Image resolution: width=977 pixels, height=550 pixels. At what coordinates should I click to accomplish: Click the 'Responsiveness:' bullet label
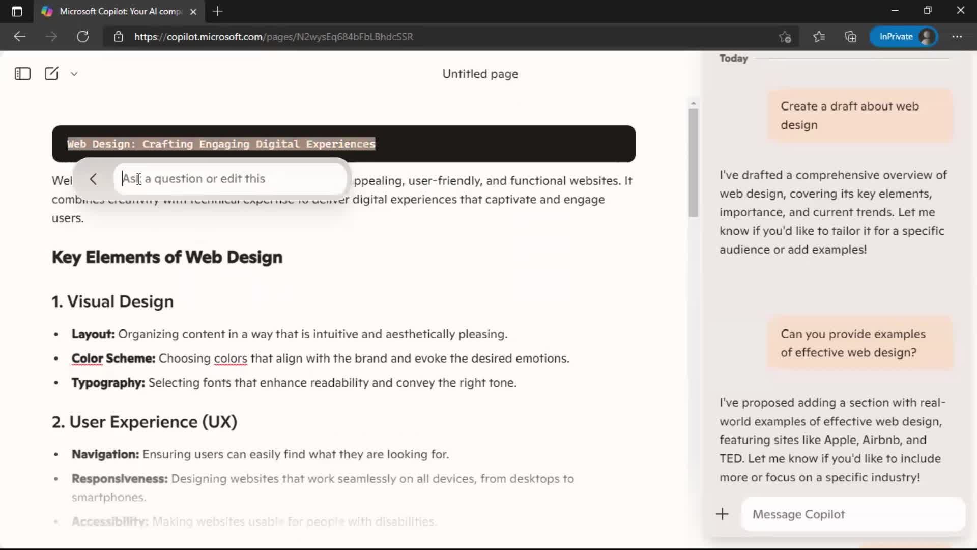[x=120, y=479]
